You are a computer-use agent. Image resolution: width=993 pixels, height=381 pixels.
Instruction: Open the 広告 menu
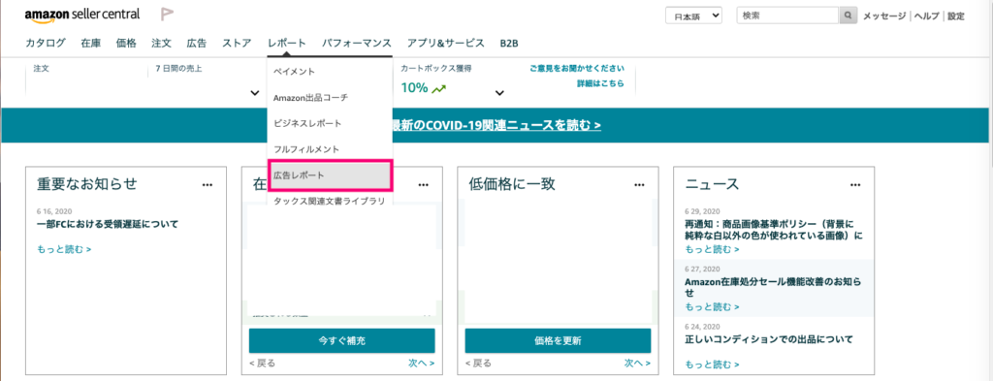point(196,43)
